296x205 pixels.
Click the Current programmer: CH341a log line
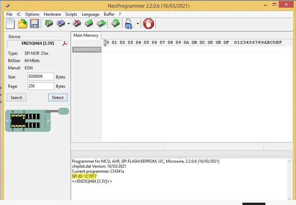click(98, 171)
